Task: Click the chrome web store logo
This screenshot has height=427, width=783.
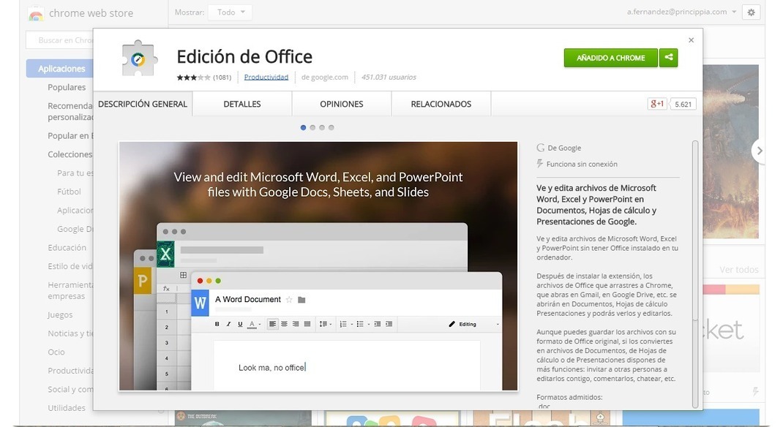Action: tap(35, 13)
